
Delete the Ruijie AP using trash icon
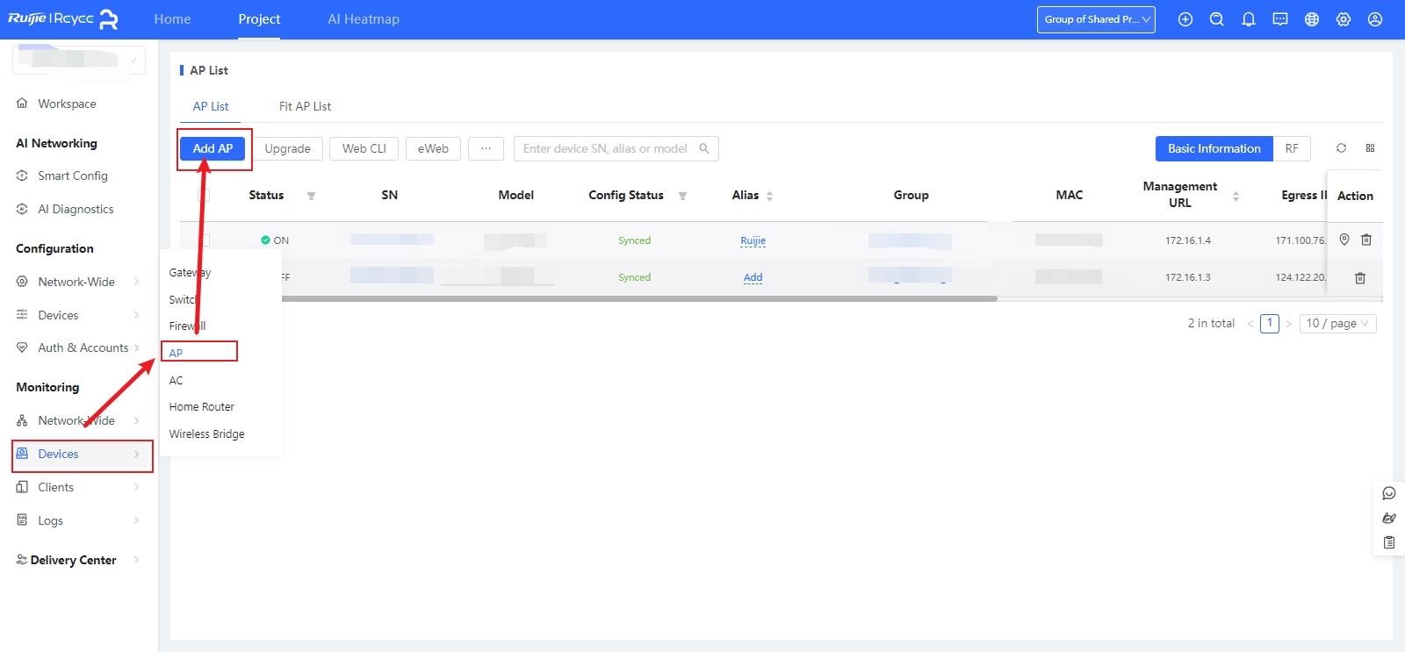[x=1366, y=240]
